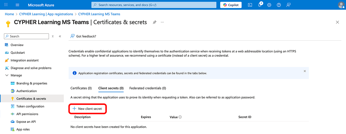The width and height of the screenshot is (346, 134).
Task: Open the Help question mark icon
Action: [279, 5]
